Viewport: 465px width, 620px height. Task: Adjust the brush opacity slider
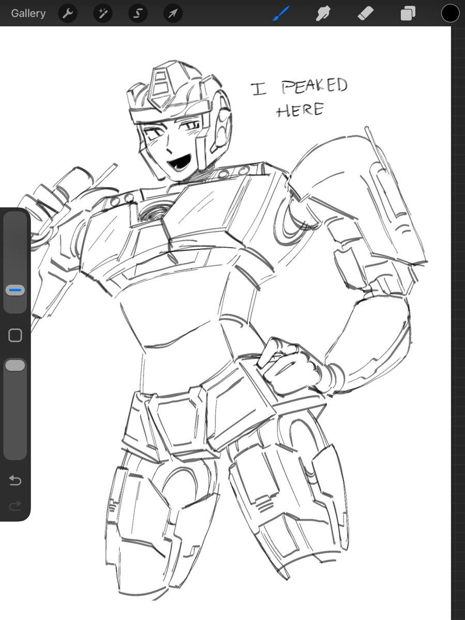[15, 366]
